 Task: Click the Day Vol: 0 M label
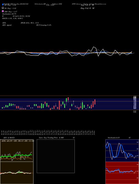coord(87,8)
